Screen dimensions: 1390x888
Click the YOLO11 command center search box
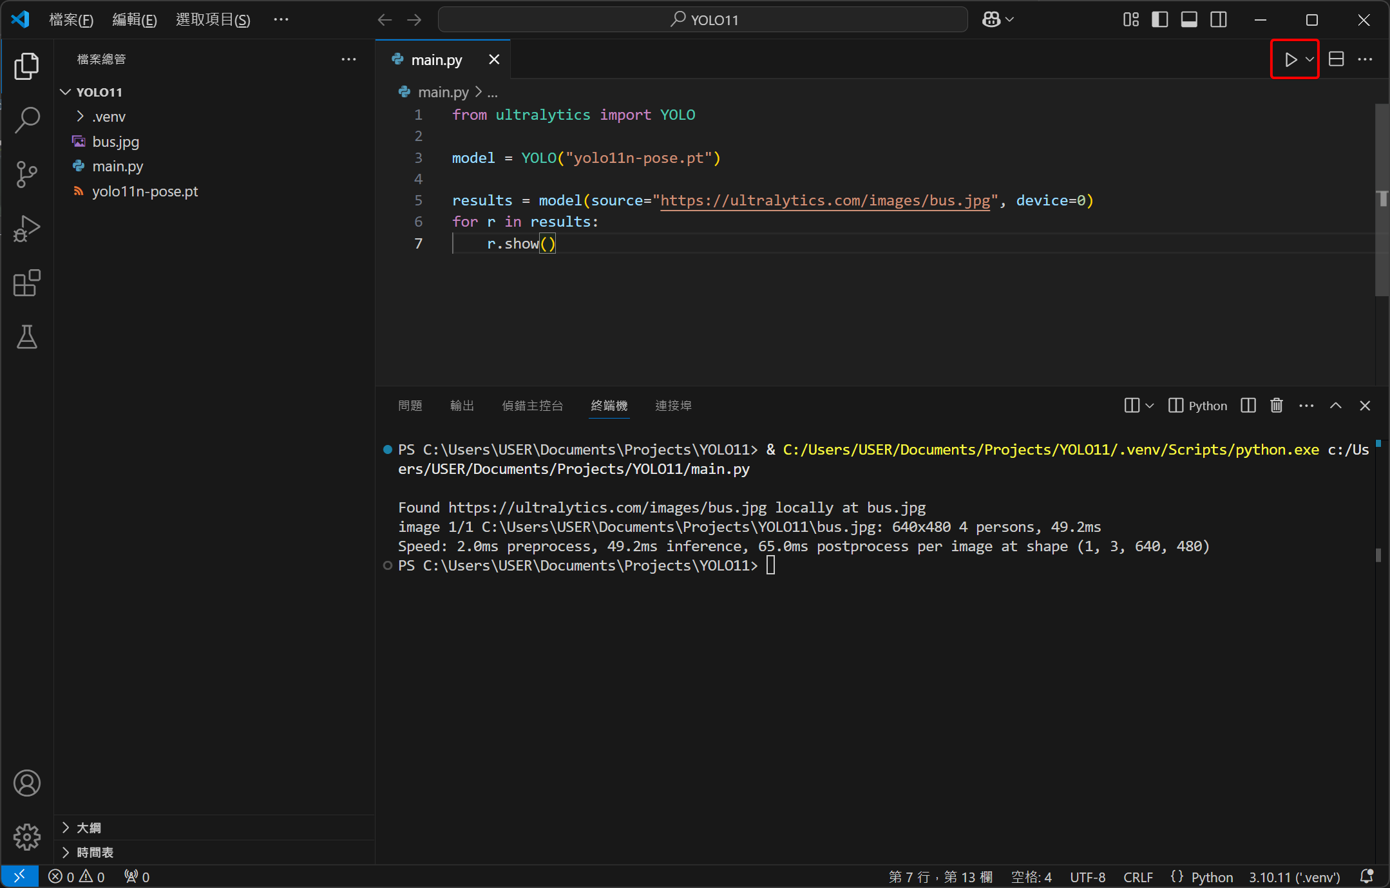click(x=703, y=20)
